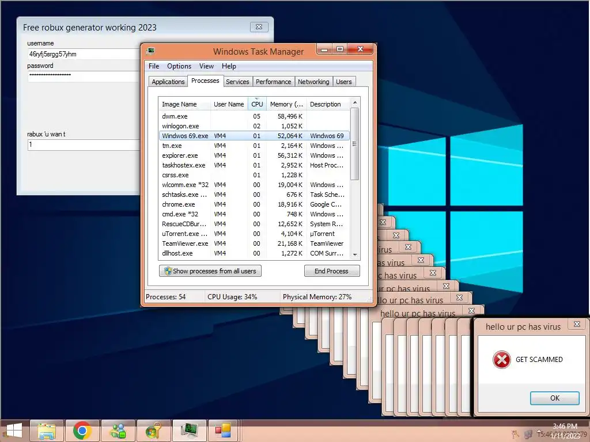This screenshot has height=442, width=590.
Task: Click the red error icon beside GET SCAMMED
Action: [502, 359]
